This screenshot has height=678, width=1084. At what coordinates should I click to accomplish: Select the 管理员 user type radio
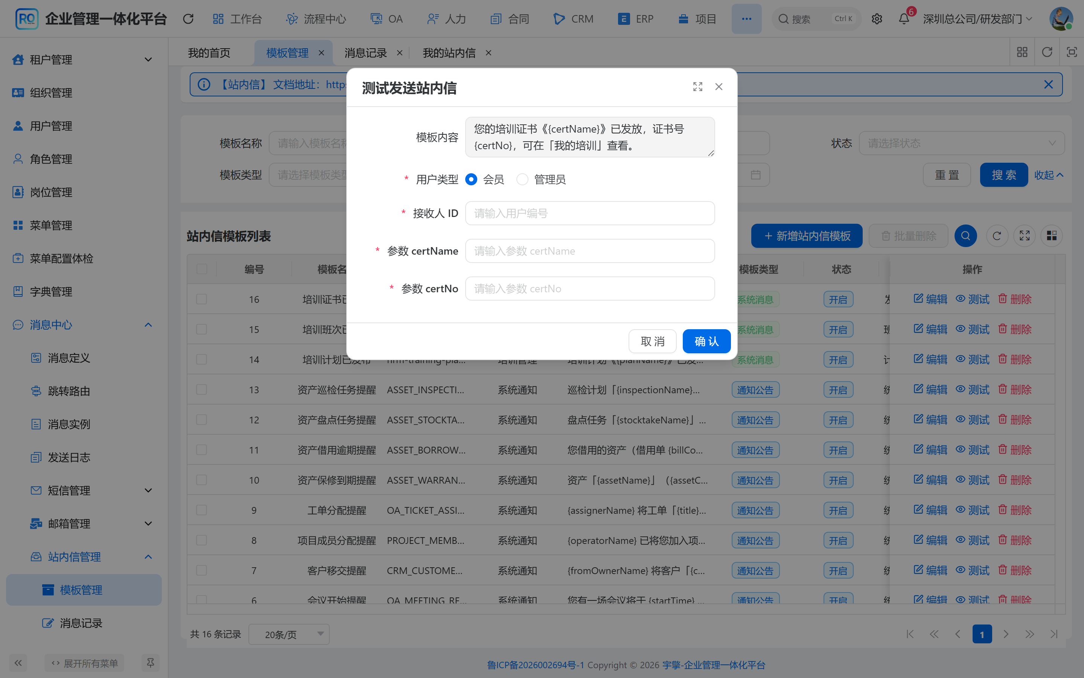pos(522,179)
